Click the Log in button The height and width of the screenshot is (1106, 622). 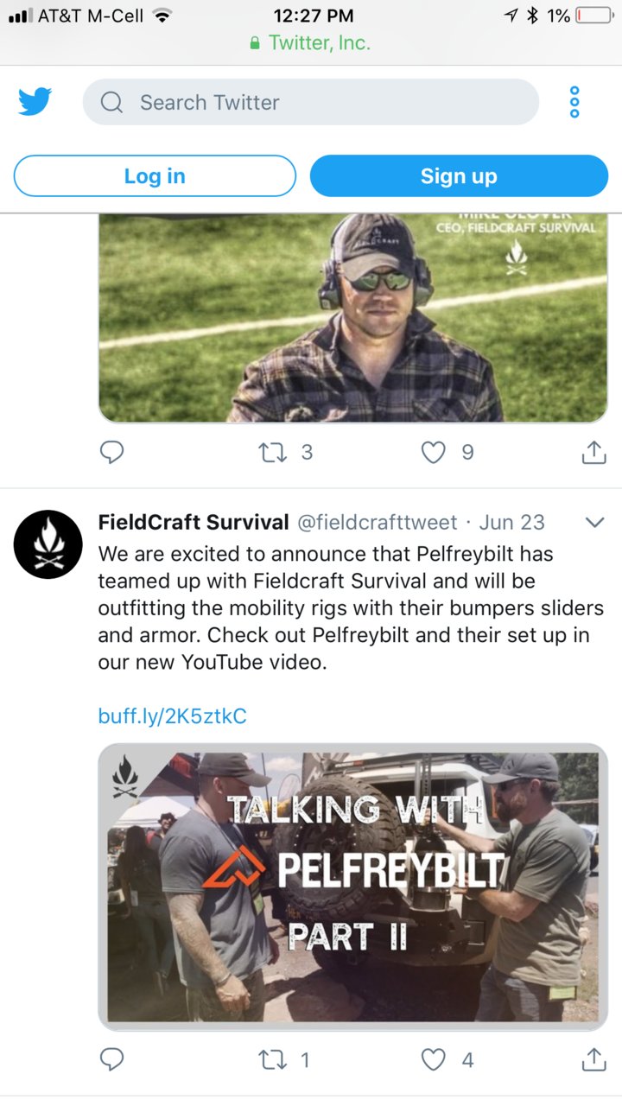tap(155, 176)
